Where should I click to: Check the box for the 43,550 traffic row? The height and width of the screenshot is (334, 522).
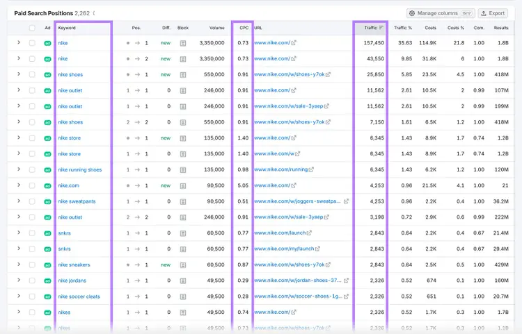tap(32, 59)
